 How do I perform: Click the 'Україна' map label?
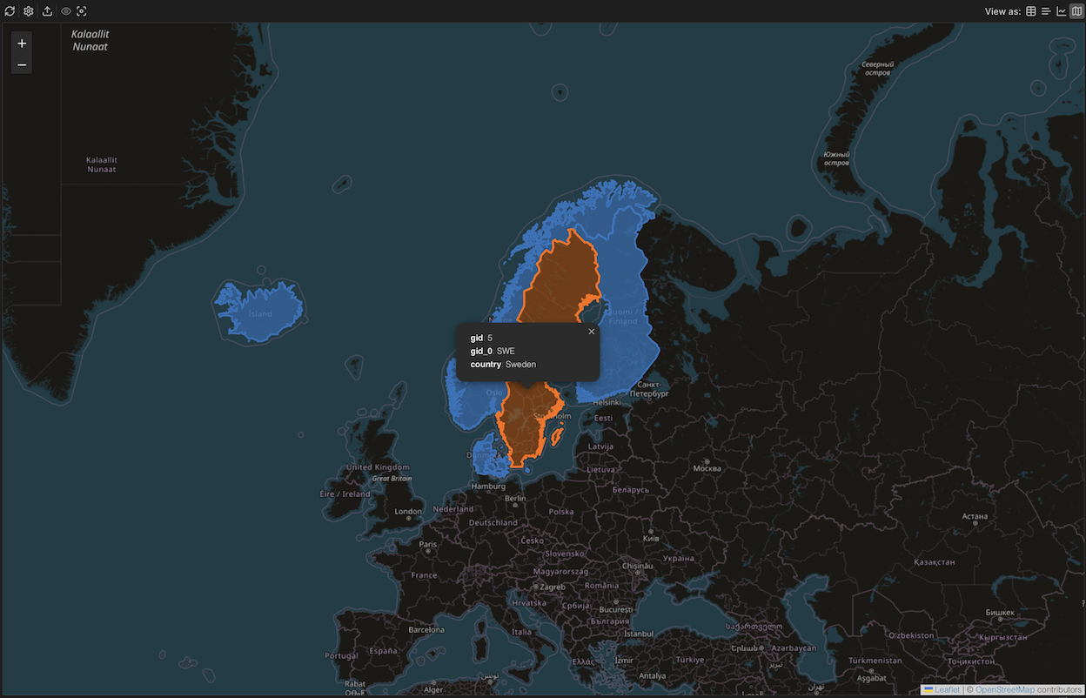tap(678, 559)
